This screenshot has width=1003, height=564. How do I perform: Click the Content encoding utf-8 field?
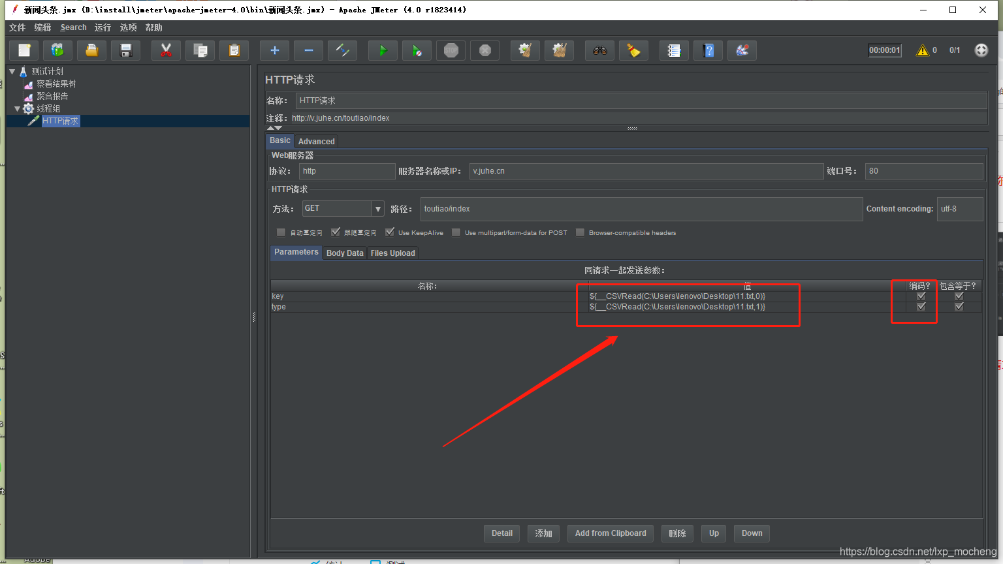coord(960,209)
